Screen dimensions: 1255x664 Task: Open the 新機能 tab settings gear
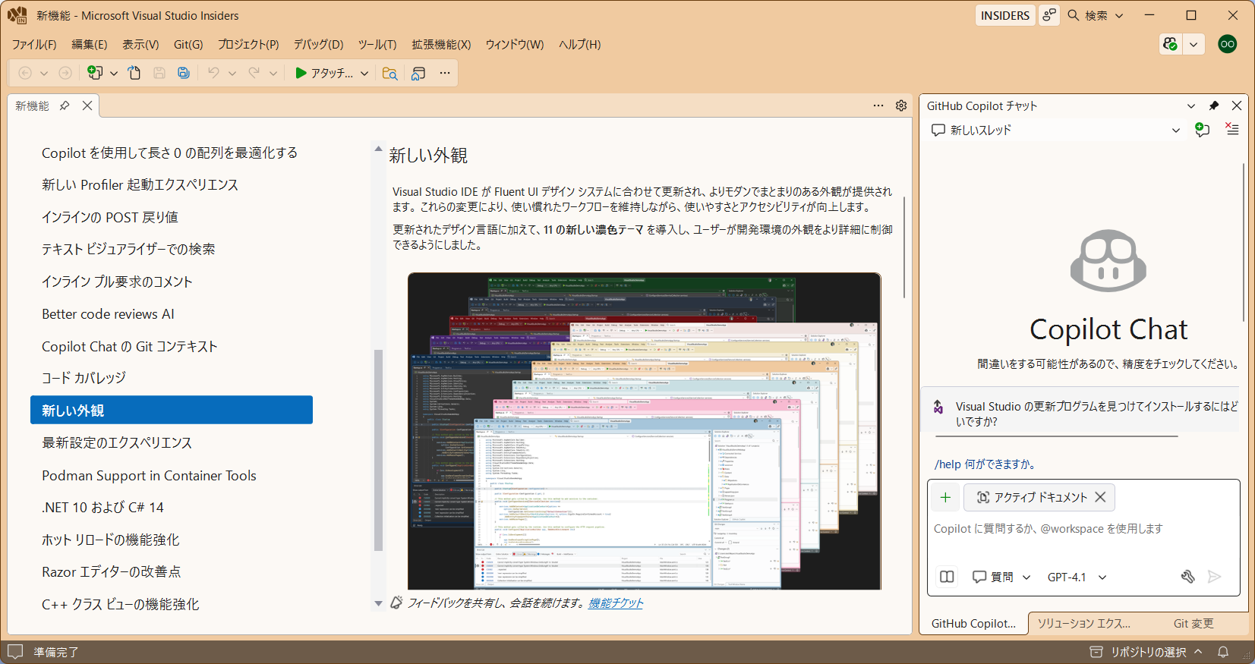click(x=901, y=105)
